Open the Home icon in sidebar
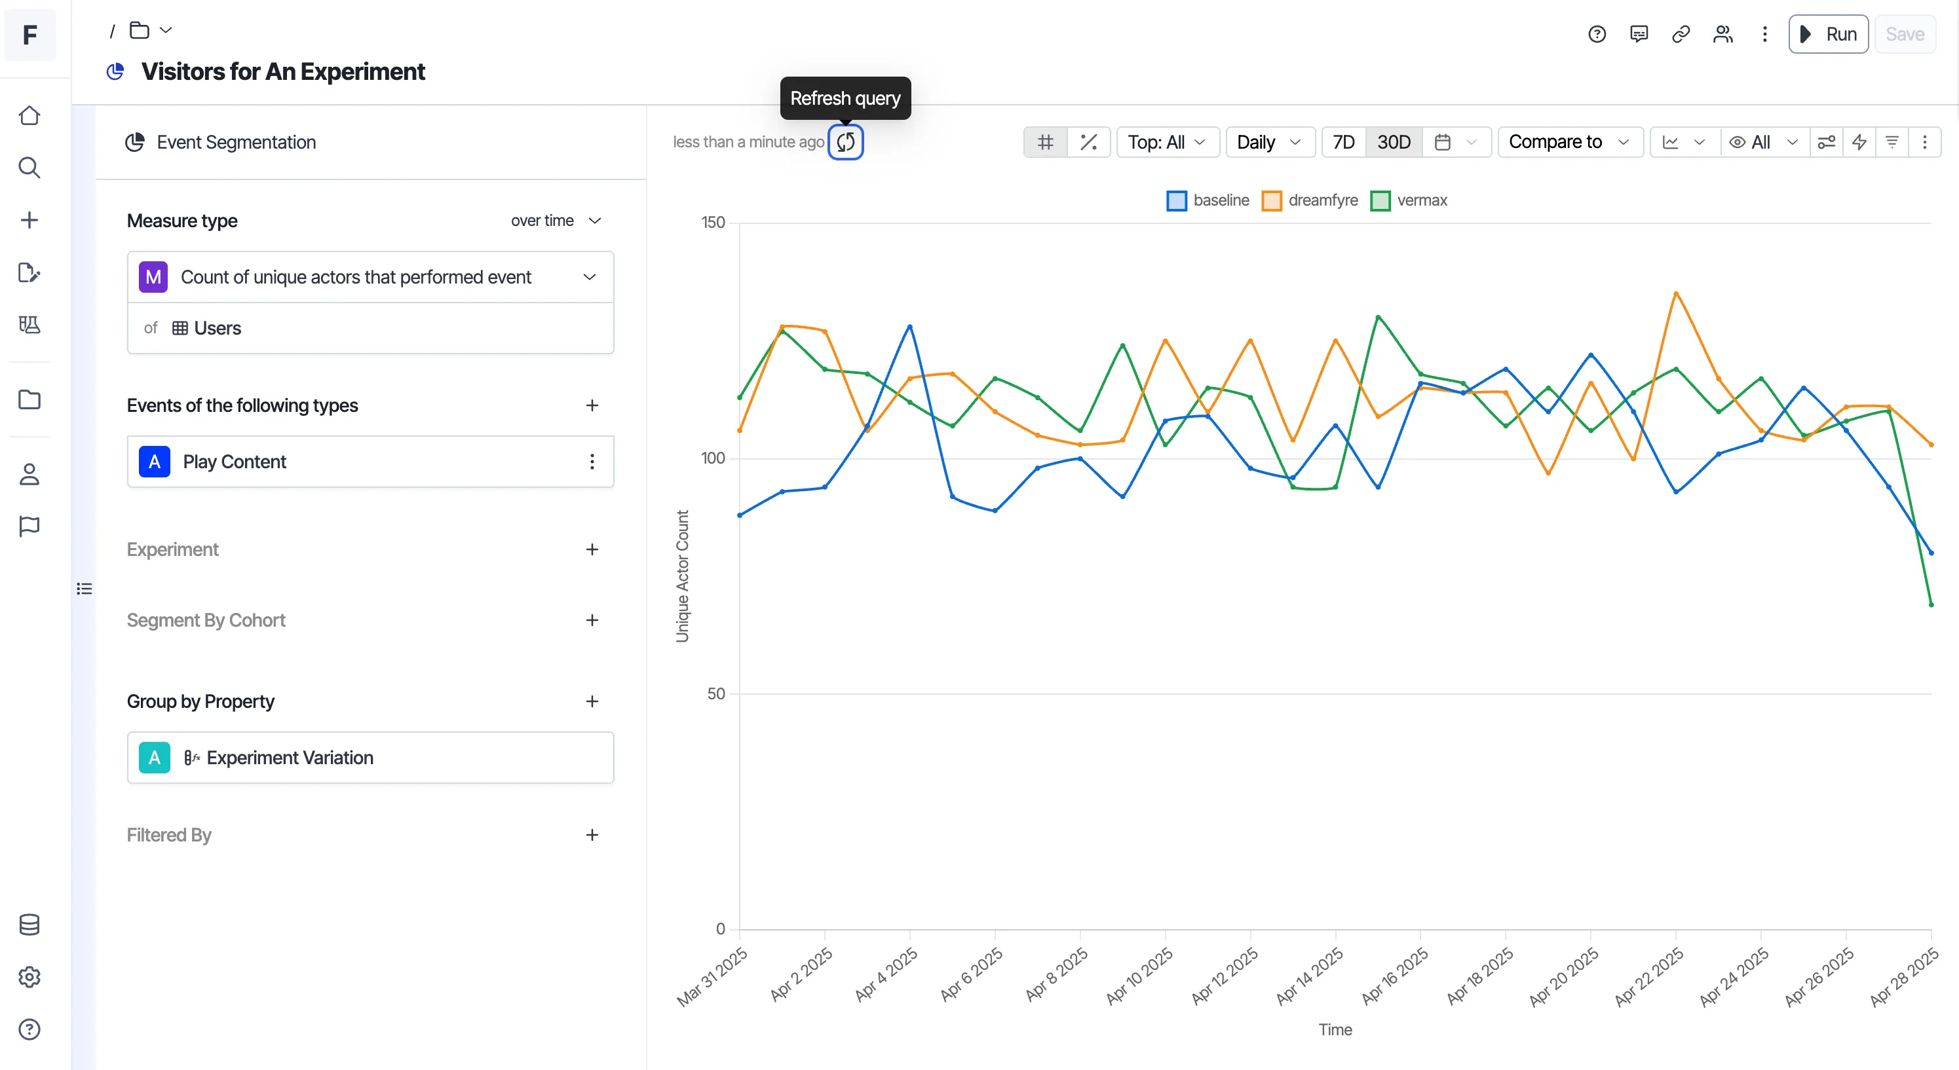 coord(29,115)
